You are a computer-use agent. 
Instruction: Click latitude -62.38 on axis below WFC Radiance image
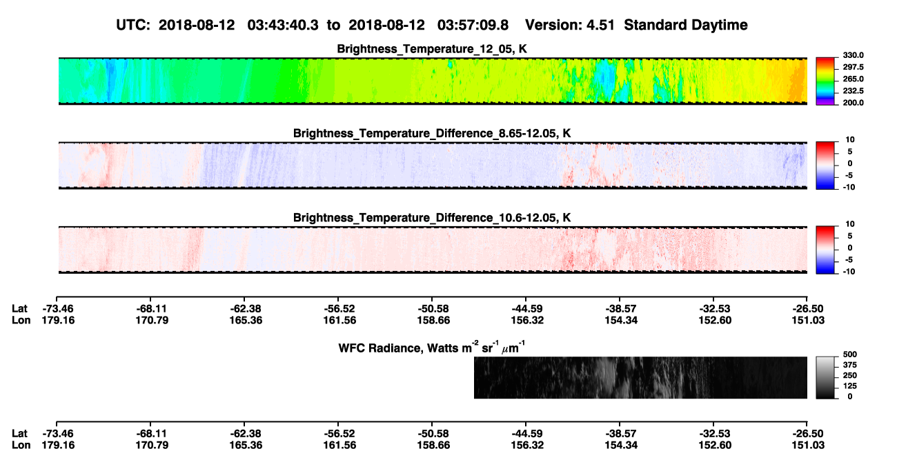pos(244,434)
